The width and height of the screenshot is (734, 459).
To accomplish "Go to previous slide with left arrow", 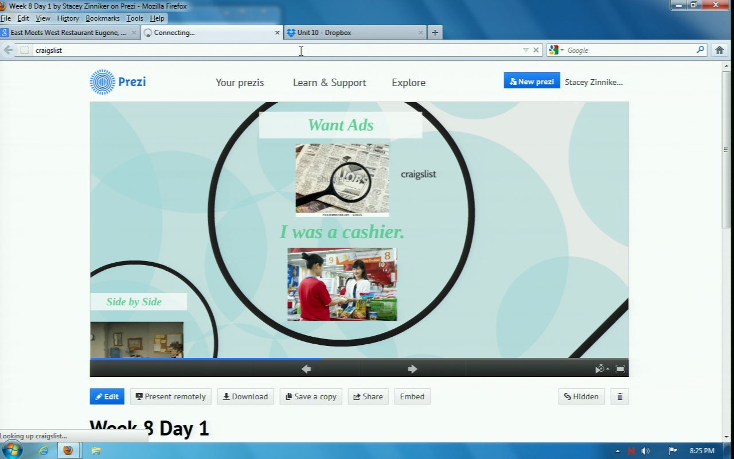I will click(x=306, y=369).
